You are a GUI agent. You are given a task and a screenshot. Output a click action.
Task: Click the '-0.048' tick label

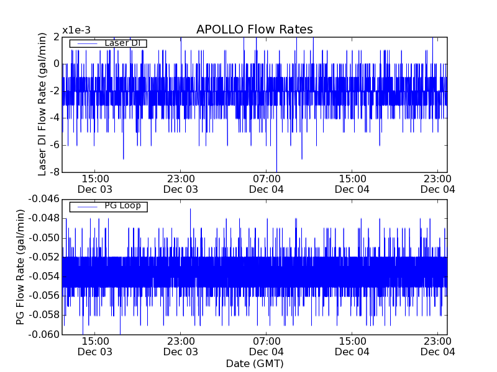(x=43, y=218)
